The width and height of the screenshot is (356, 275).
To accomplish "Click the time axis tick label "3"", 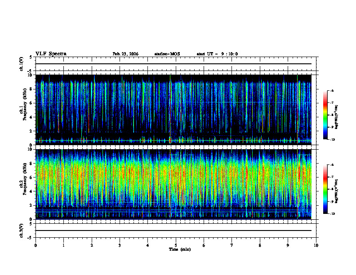I will coord(120,245).
